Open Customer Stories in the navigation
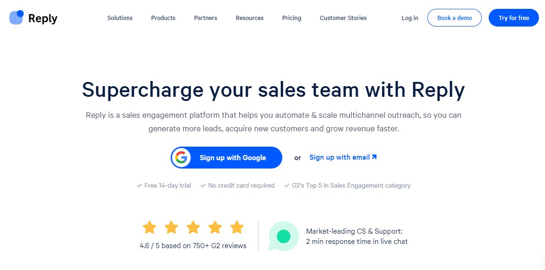The height and width of the screenshot is (270, 545). pyautogui.click(x=343, y=18)
